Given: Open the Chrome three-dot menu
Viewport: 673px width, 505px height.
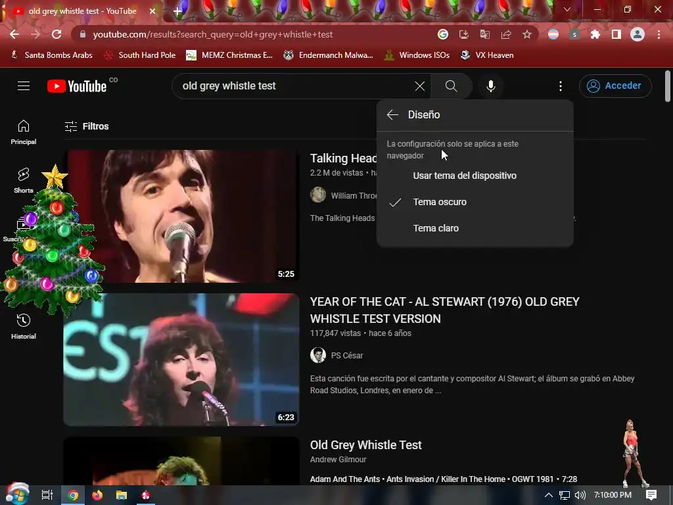Looking at the screenshot, I should click(659, 34).
